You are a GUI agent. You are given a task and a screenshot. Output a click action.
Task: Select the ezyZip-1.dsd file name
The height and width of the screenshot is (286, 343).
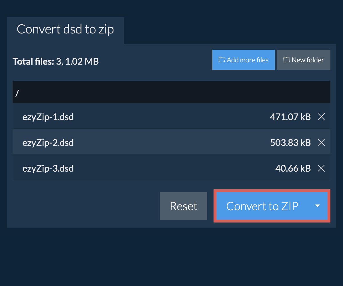(48, 117)
